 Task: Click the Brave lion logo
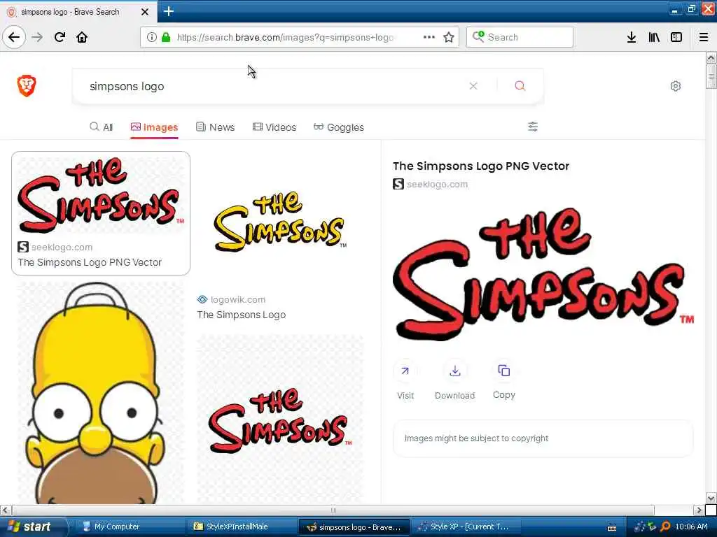point(27,85)
